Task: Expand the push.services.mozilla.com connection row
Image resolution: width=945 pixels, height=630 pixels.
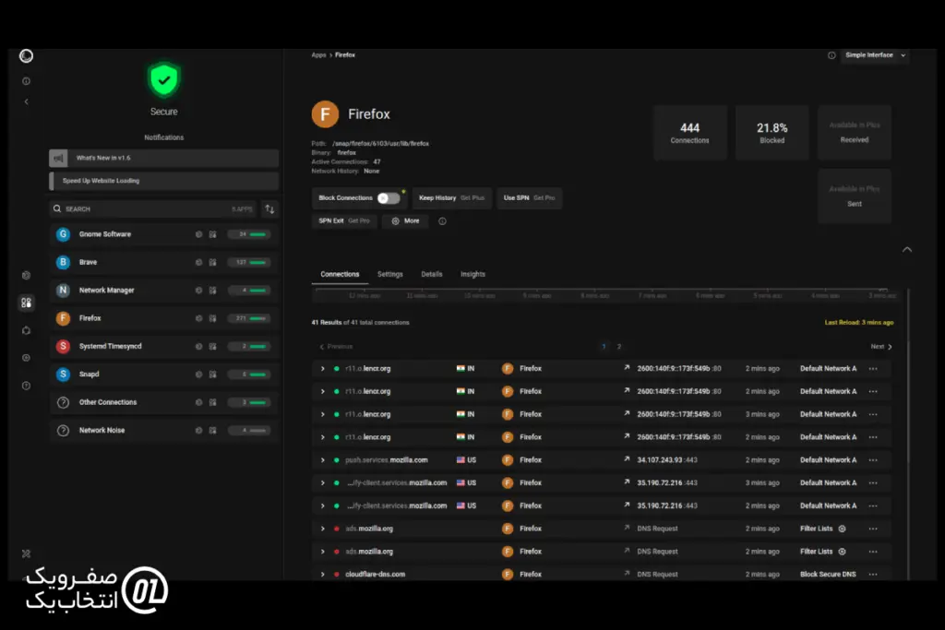Action: 322,460
